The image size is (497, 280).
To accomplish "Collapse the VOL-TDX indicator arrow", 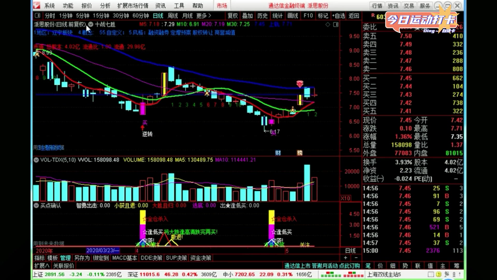I will (x=36, y=160).
